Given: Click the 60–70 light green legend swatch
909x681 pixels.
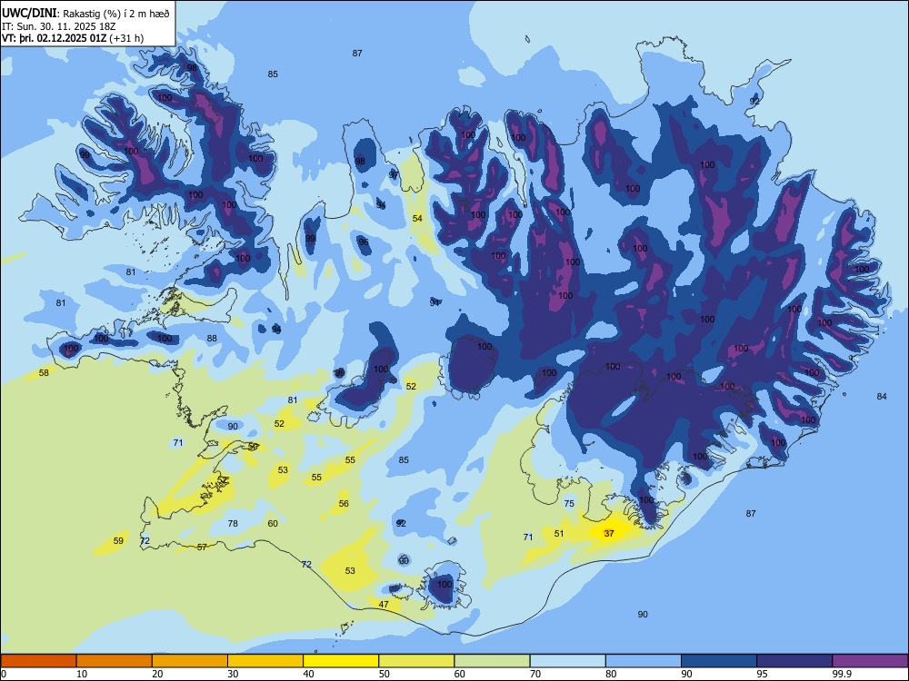Looking at the screenshot, I should 492,661.
